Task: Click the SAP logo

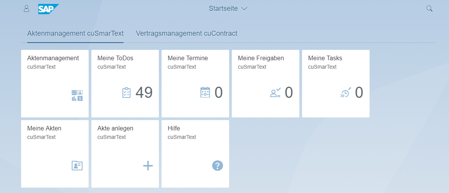Action: tap(48, 9)
